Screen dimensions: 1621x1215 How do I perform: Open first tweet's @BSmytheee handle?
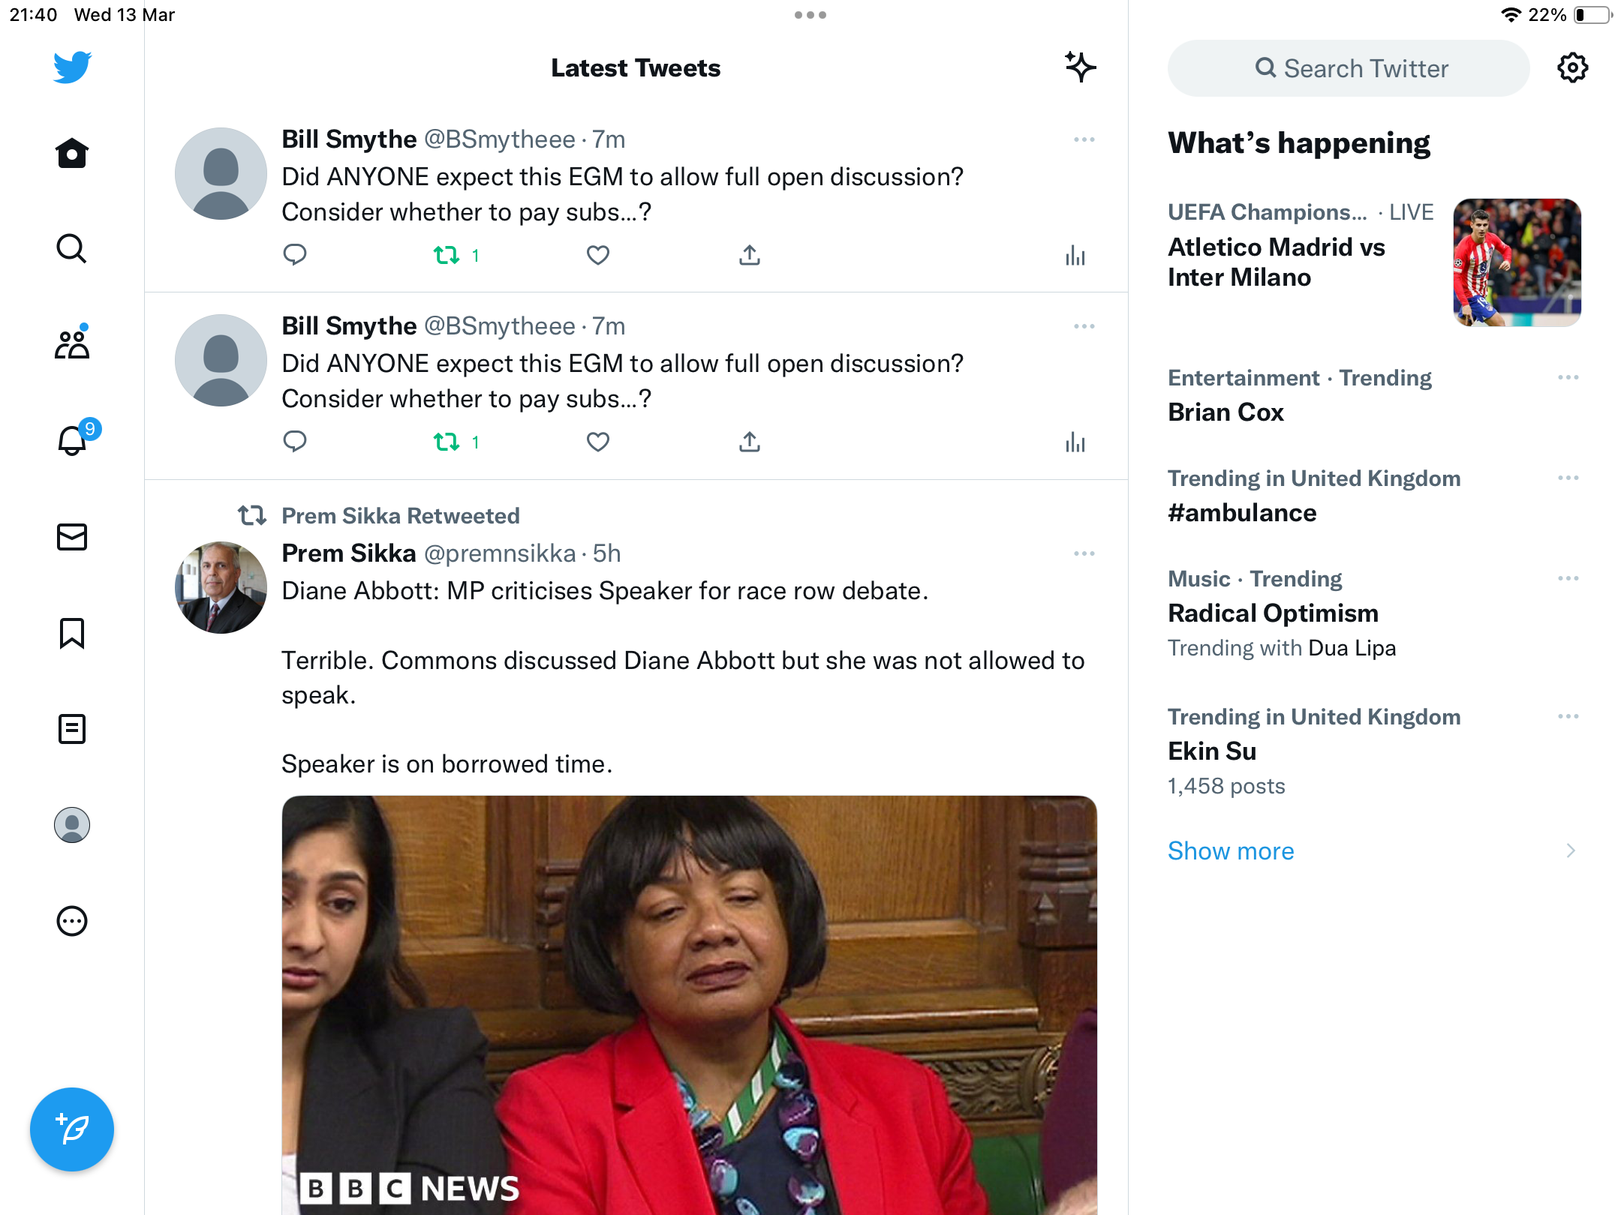(x=500, y=139)
